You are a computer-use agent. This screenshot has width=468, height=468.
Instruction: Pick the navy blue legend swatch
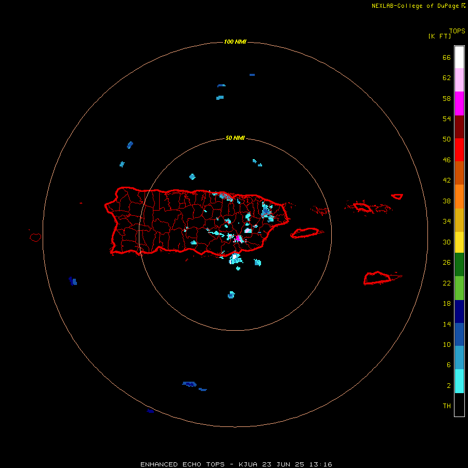click(x=459, y=311)
